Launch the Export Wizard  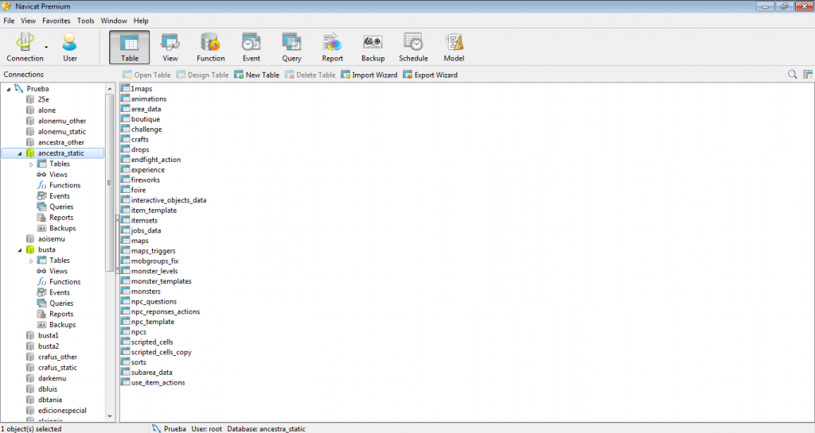(x=431, y=75)
